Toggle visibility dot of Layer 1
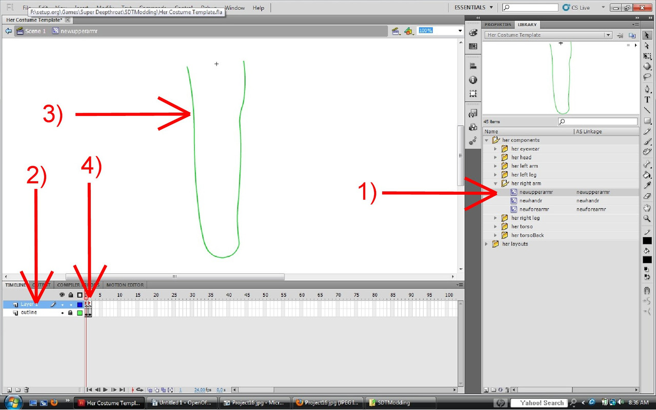This screenshot has height=410, width=656. coord(62,304)
